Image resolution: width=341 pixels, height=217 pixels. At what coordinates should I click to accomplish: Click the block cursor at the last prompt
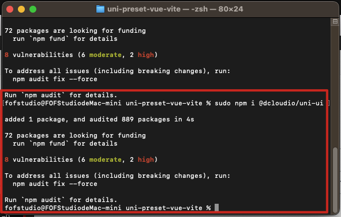pyautogui.click(x=216, y=207)
